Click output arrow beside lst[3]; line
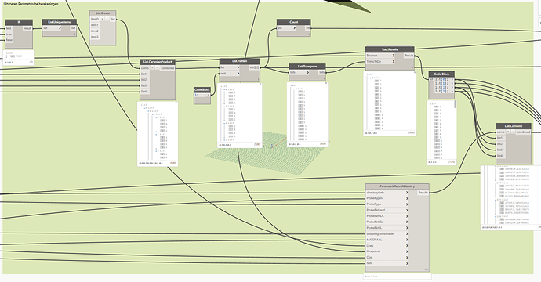The height and width of the screenshot is (282, 541). click(x=452, y=92)
